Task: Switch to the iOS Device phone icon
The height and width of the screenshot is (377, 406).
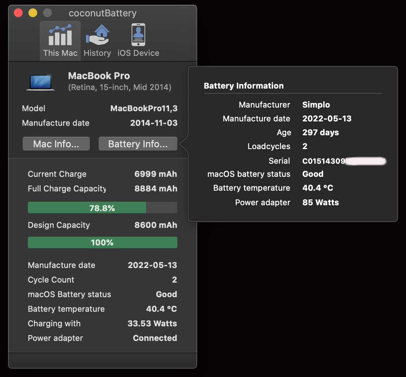Action: coord(138,35)
